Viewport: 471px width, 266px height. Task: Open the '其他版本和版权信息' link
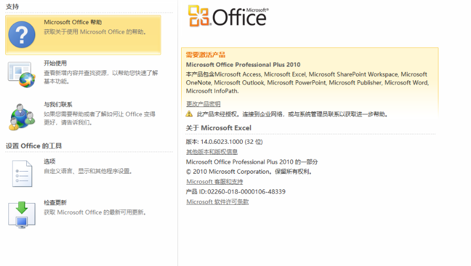212,152
